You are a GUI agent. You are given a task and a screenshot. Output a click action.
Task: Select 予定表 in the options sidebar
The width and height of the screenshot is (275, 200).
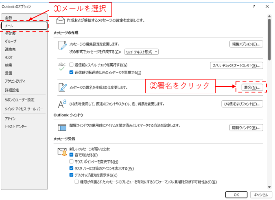tap(11, 34)
